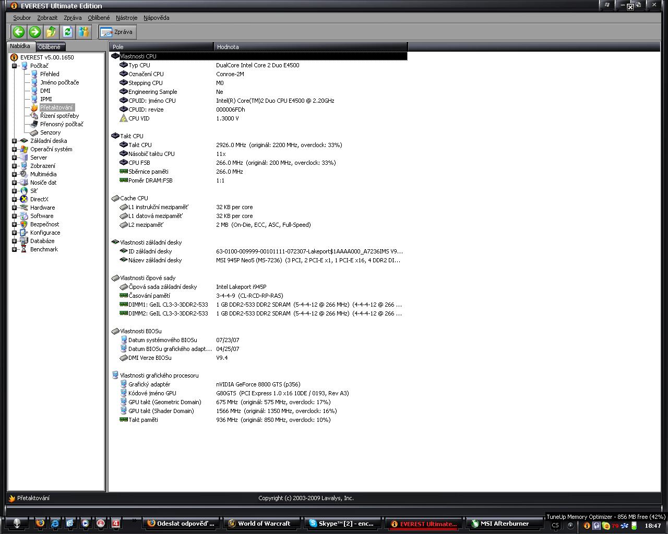Select Přenosný počítač in the tree
The width and height of the screenshot is (668, 534).
(62, 124)
